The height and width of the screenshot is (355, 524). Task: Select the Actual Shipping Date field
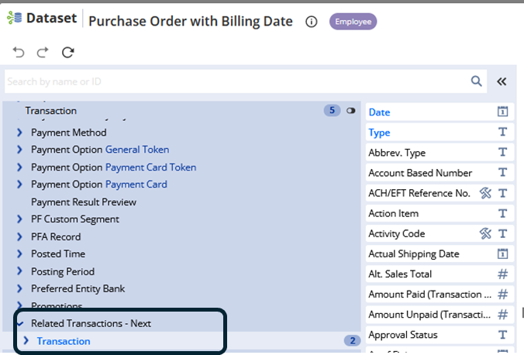[440, 253]
